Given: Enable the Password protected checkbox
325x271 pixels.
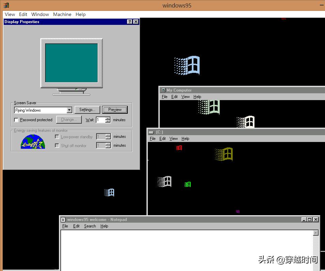Looking at the screenshot, I should click(16, 120).
